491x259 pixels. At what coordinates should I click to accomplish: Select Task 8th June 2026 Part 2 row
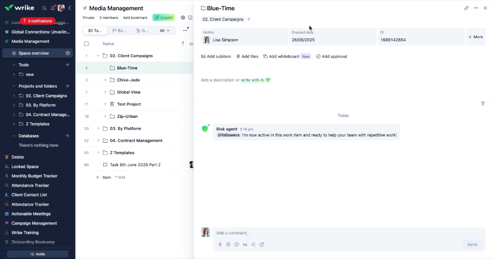click(135, 165)
